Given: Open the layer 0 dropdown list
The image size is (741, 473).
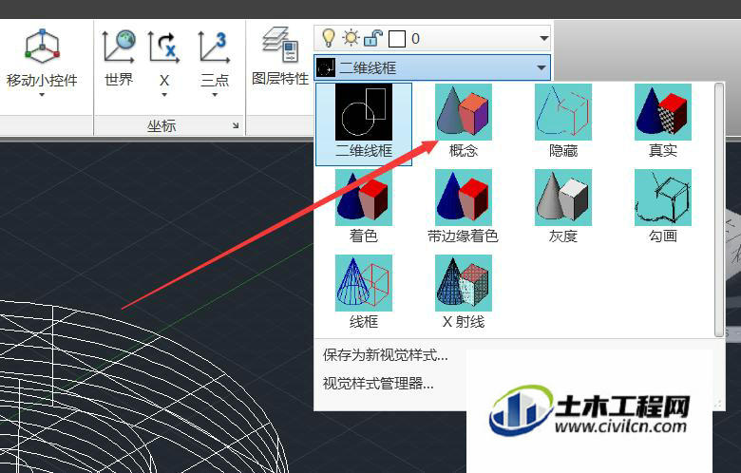Looking at the screenshot, I should coord(544,38).
